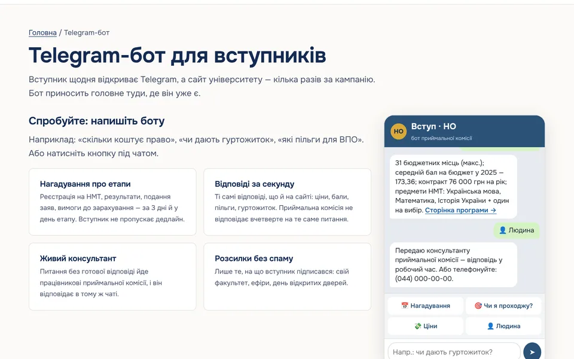The image size is (574, 359).
Task: Click the Вступник щодня відкриває Telegram paragraph
Action: pyautogui.click(x=201, y=86)
